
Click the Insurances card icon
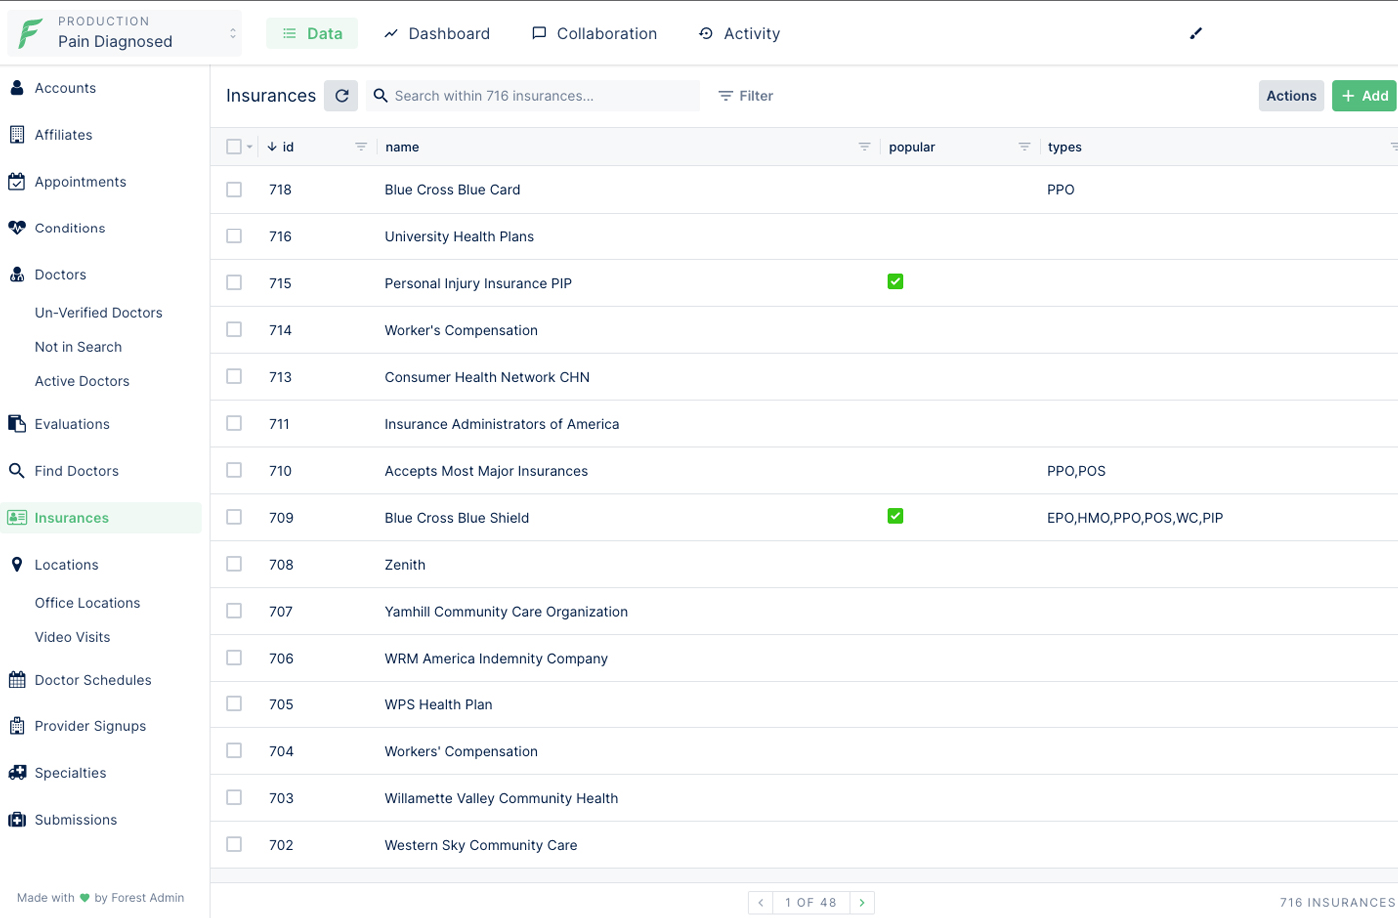click(x=17, y=518)
